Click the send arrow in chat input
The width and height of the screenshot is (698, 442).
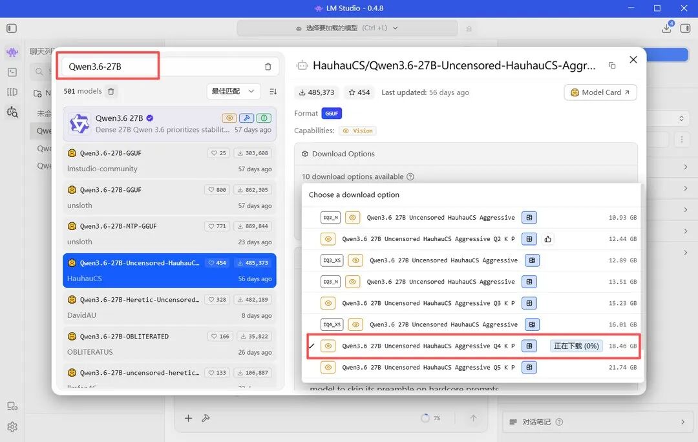473,418
